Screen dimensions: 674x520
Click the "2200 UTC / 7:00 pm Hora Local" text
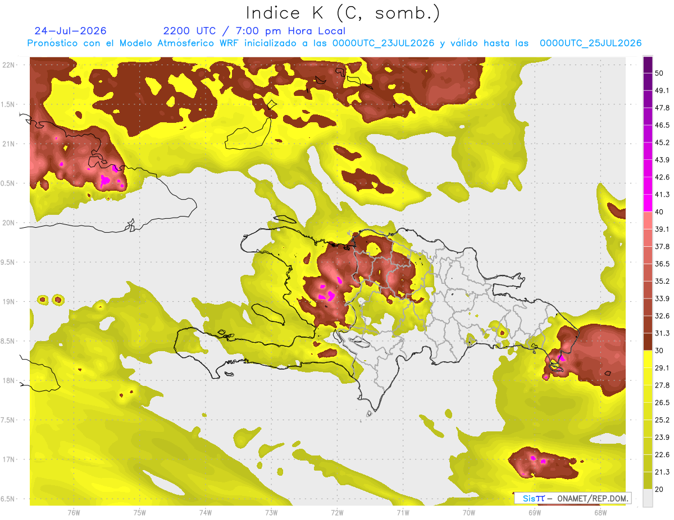tap(254, 31)
